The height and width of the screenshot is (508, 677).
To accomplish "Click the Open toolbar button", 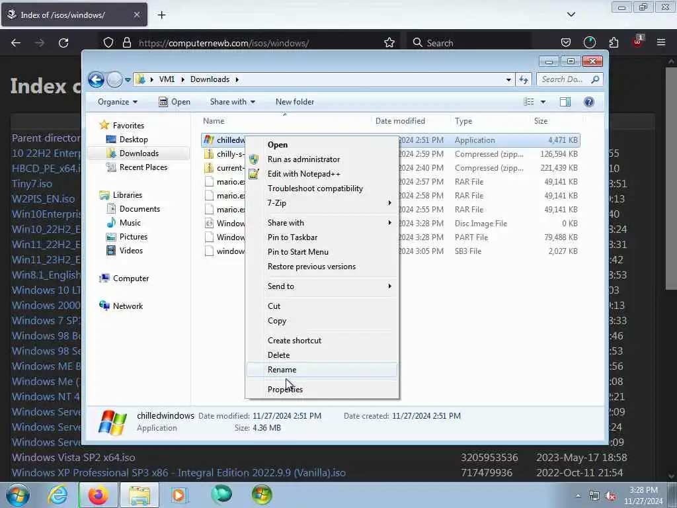I will [175, 102].
